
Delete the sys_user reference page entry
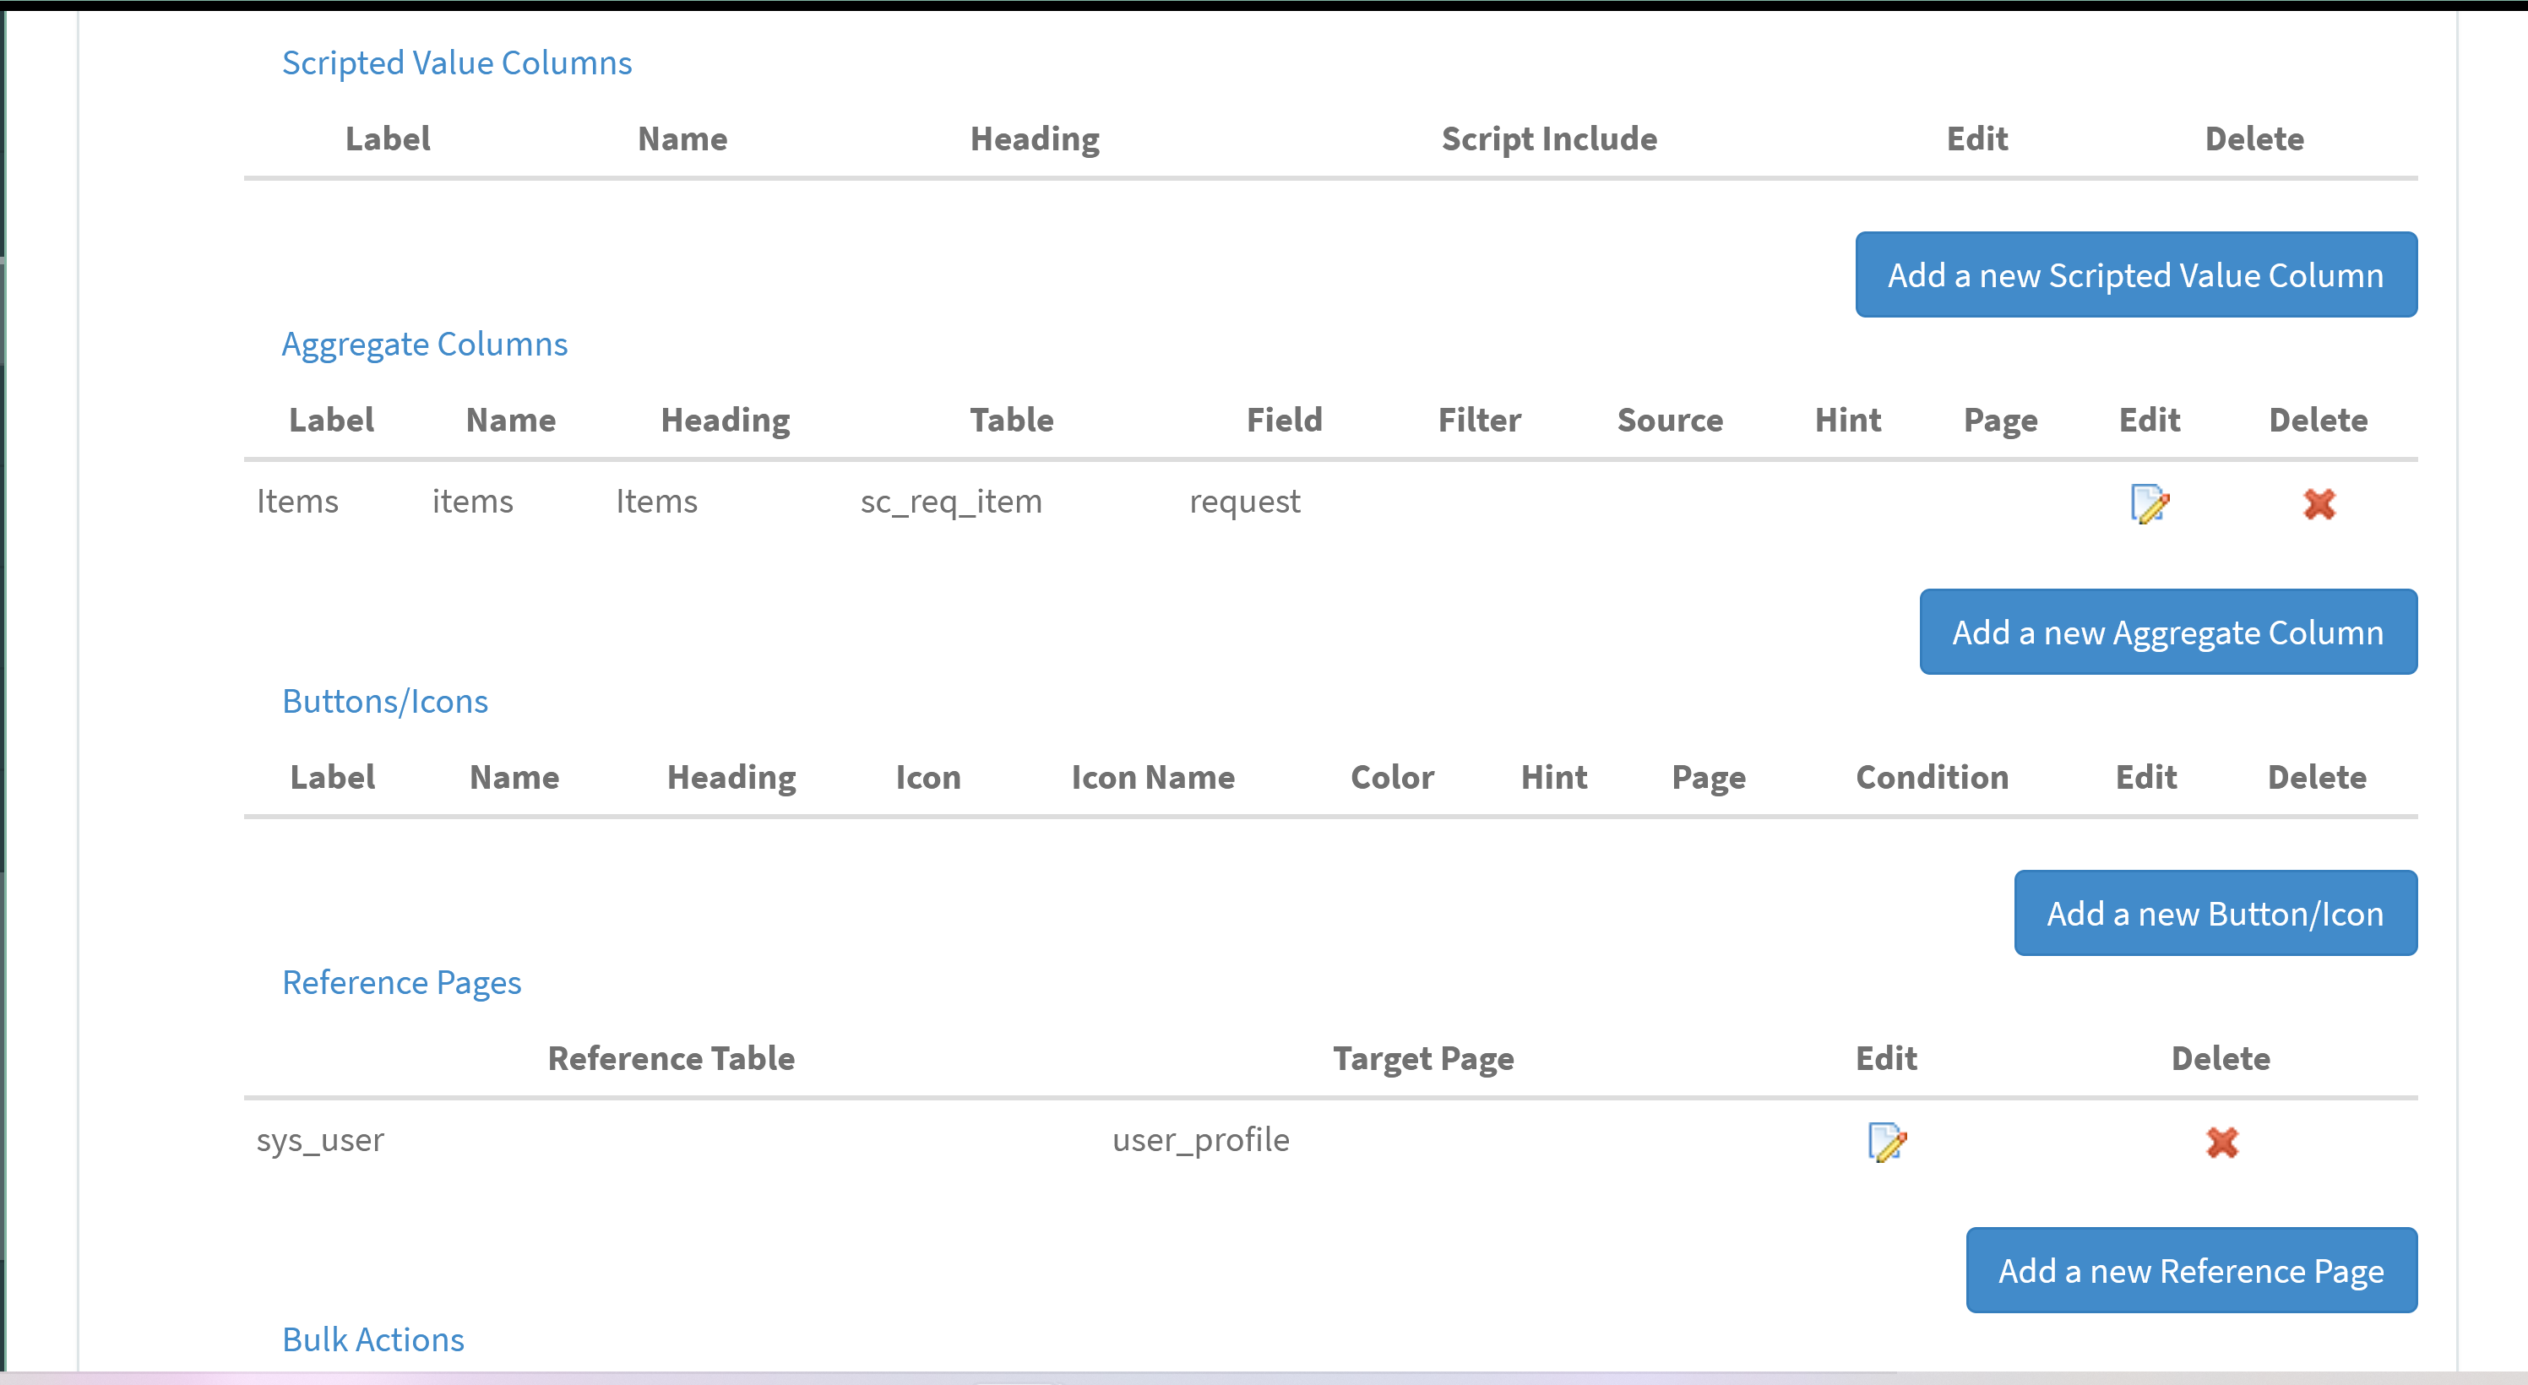click(2221, 1142)
